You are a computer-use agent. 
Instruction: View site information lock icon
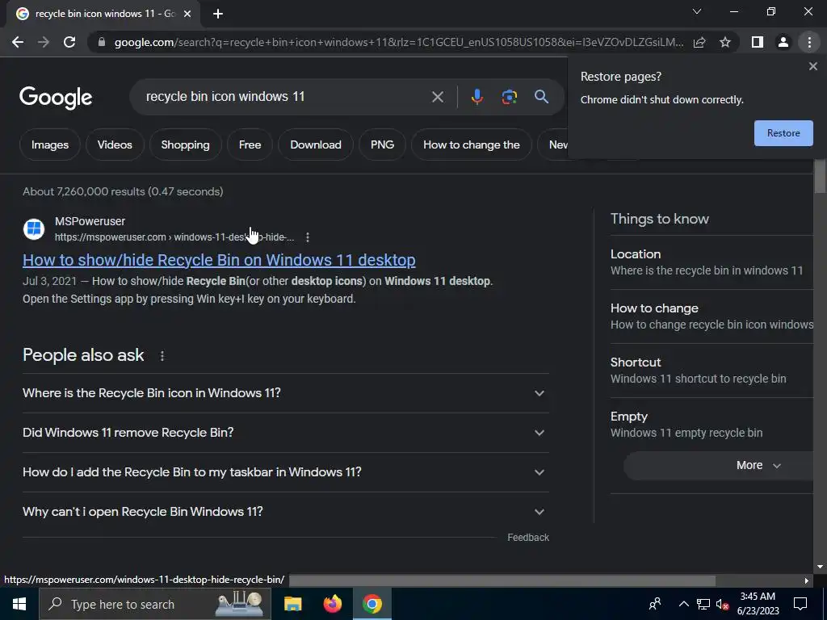[x=102, y=42]
